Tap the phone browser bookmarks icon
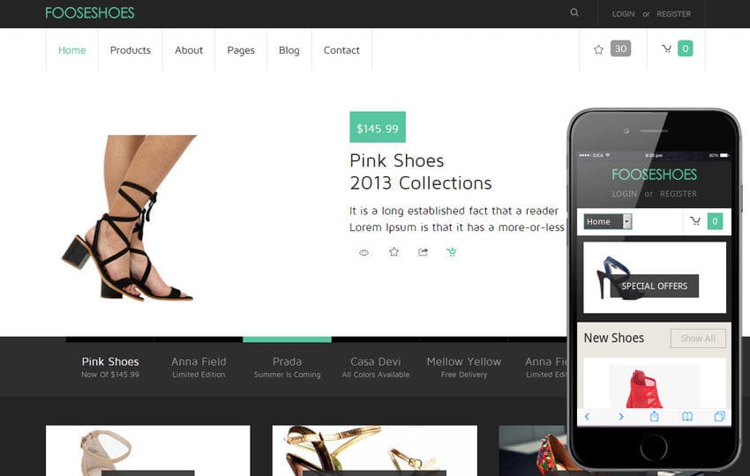750x476 pixels. click(x=686, y=416)
